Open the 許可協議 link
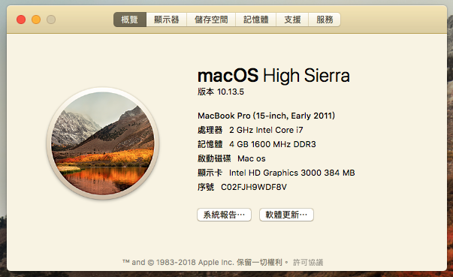Viewport: 453px width, 277px height. click(x=308, y=262)
